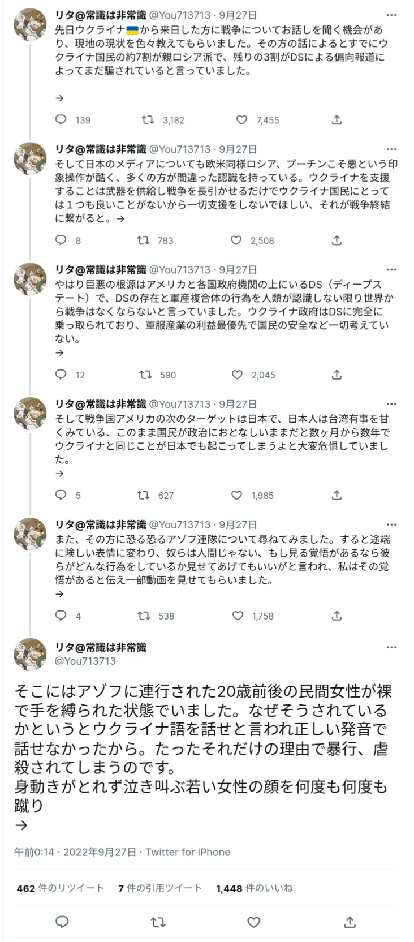This screenshot has height=942, width=414.
Task: Open more menu on tweet about DS
Action: click(391, 270)
